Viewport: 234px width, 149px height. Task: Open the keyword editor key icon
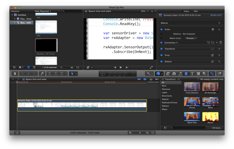(x=42, y=74)
